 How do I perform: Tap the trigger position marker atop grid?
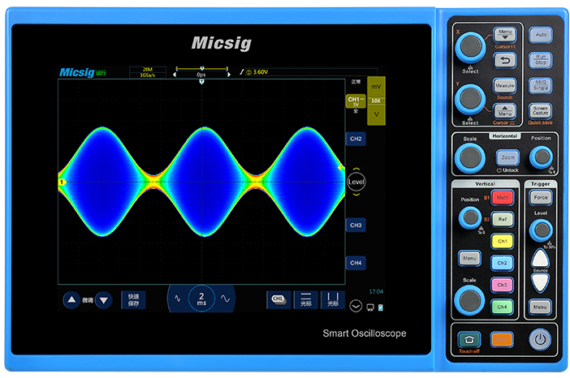coord(201,82)
